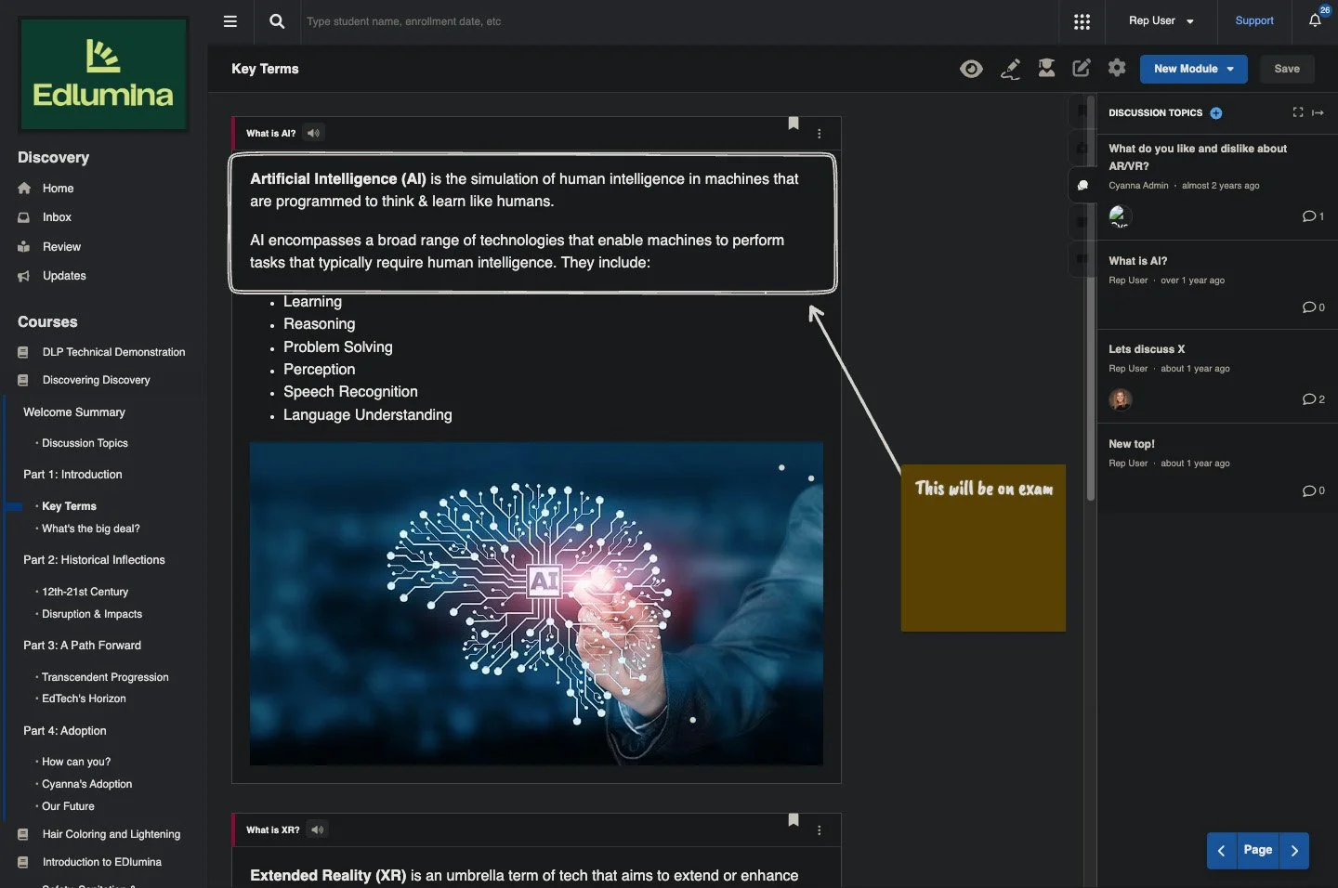
Task: Open Welcome Summary
Action: [x=74, y=412]
